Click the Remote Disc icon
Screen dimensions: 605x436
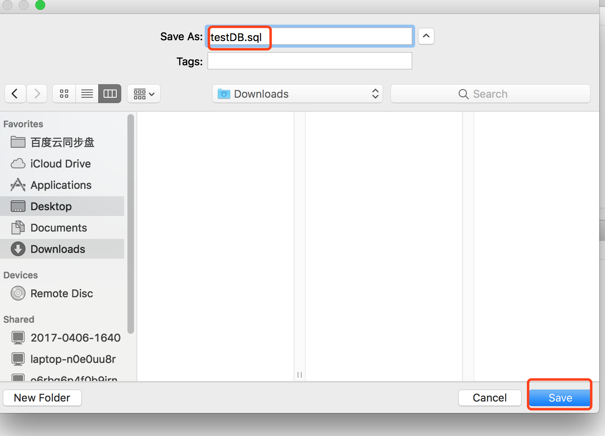18,293
